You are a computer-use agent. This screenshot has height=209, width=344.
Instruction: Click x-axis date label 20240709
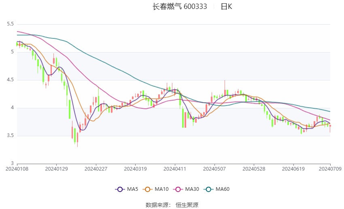click(330, 169)
